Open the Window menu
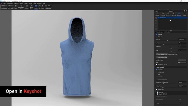The width and height of the screenshot is (188, 106). coord(39,3)
